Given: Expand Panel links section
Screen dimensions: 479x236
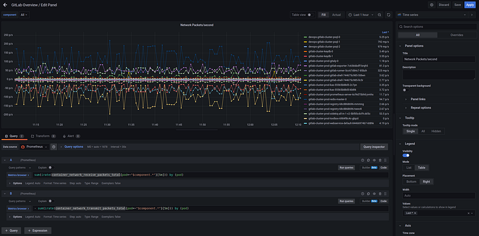Looking at the screenshot, I should tap(418, 99).
